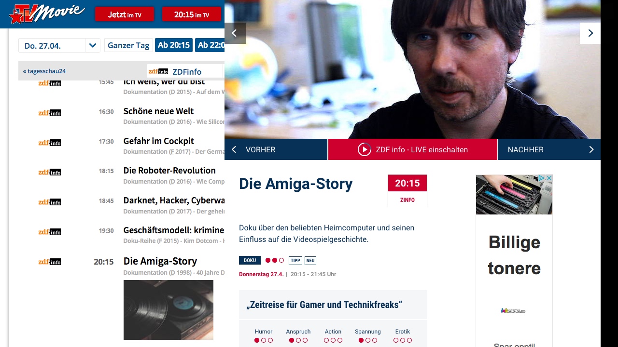618x347 pixels.
Task: Click the play icon for ZDF info live
Action: [x=364, y=149]
